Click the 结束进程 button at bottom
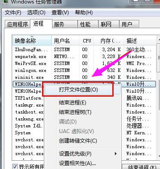Screen dimensions: 160x169 point(141,167)
